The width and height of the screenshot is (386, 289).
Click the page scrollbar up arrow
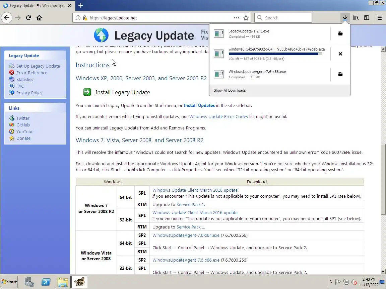[x=383, y=49]
